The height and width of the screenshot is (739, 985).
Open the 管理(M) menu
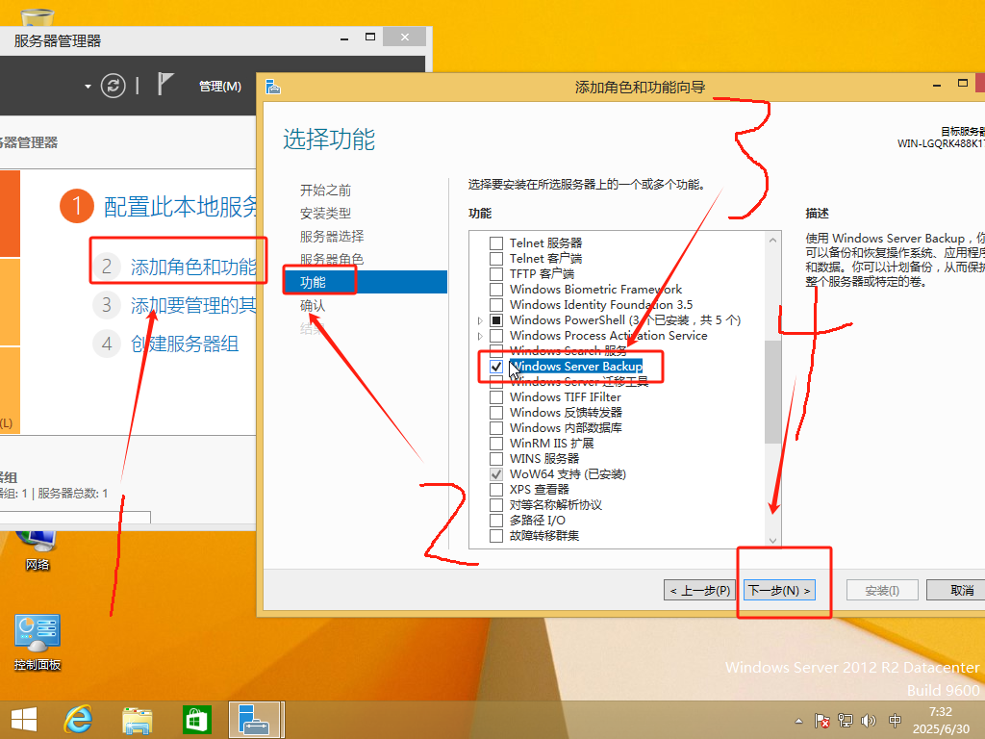(220, 86)
